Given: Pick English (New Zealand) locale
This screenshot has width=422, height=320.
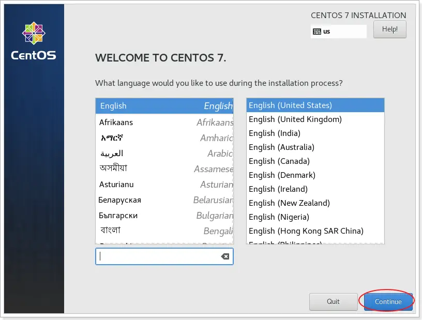Looking at the screenshot, I should tap(315, 203).
